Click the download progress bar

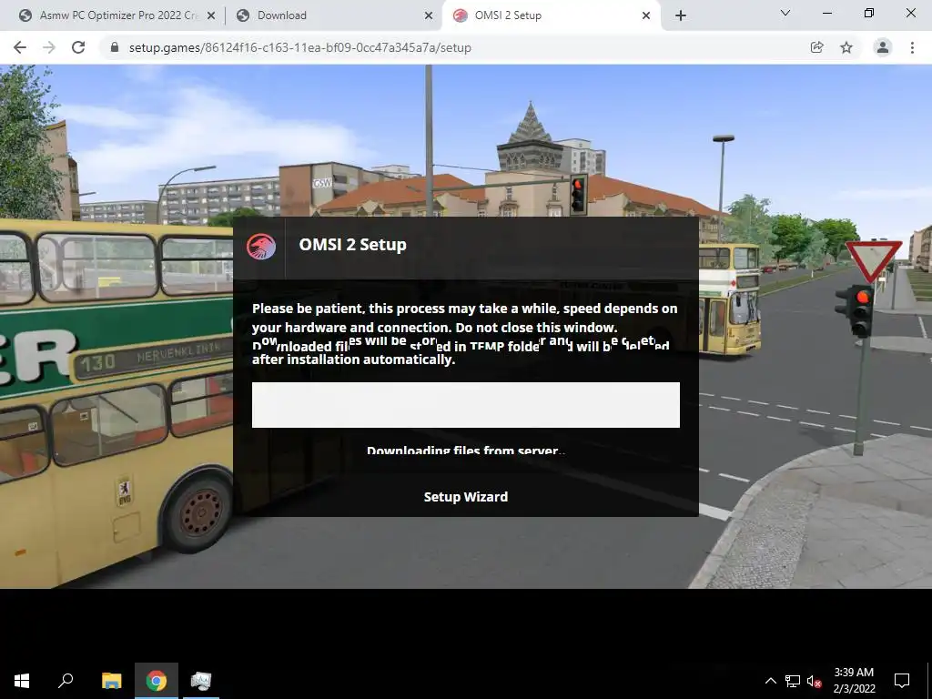[x=465, y=405]
